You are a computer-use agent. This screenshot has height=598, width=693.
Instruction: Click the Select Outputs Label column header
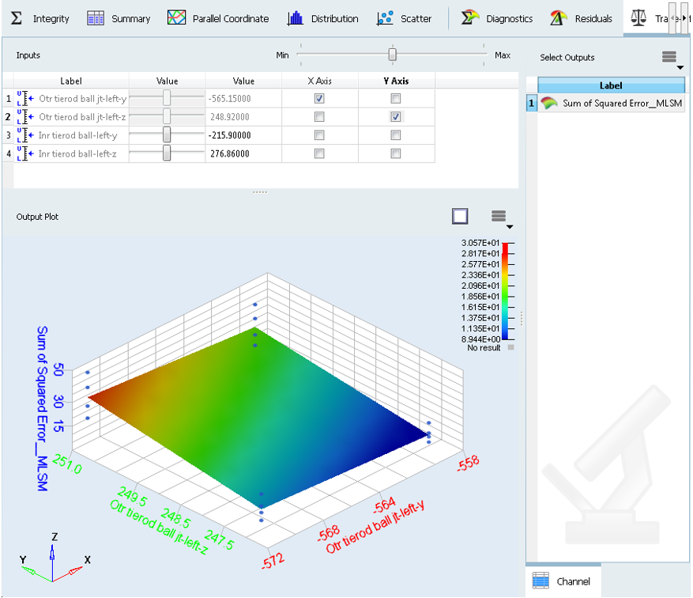611,85
